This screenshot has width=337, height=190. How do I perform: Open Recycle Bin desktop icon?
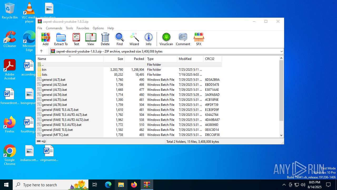click(10, 11)
